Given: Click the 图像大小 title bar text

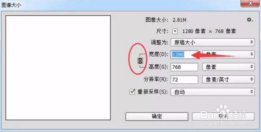Looking at the screenshot, I should [x=11, y=5].
